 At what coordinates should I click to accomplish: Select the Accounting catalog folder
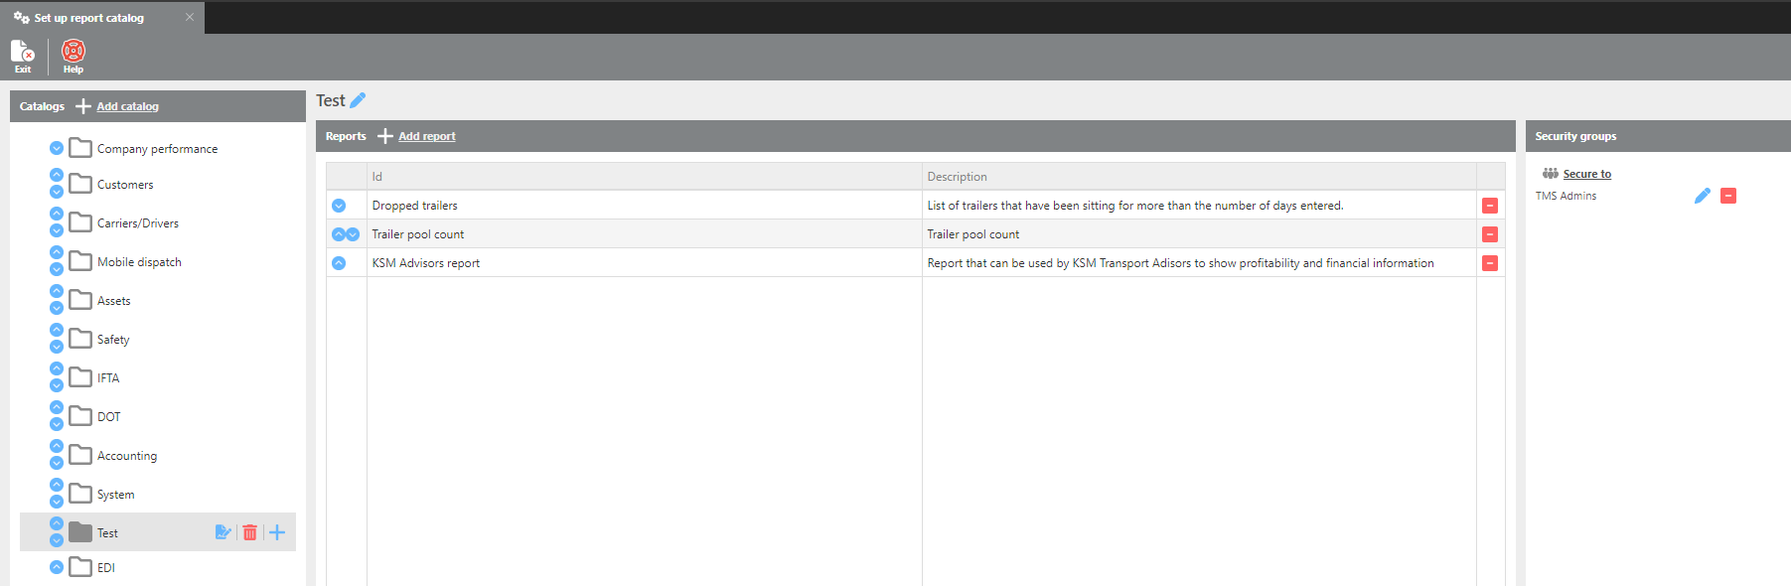point(126,456)
